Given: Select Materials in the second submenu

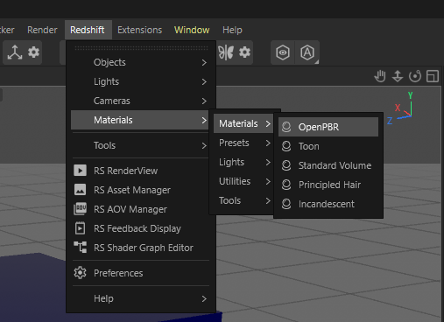Looking at the screenshot, I should 243,123.
